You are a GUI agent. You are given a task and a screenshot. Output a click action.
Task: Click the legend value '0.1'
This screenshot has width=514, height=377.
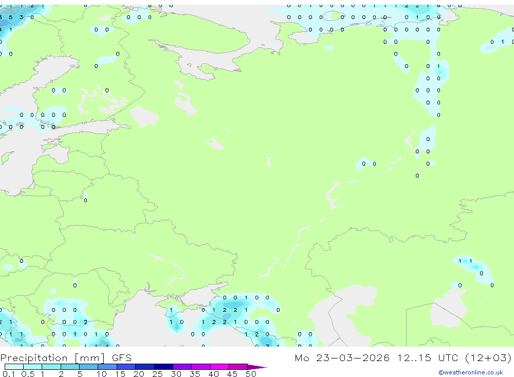(9, 374)
